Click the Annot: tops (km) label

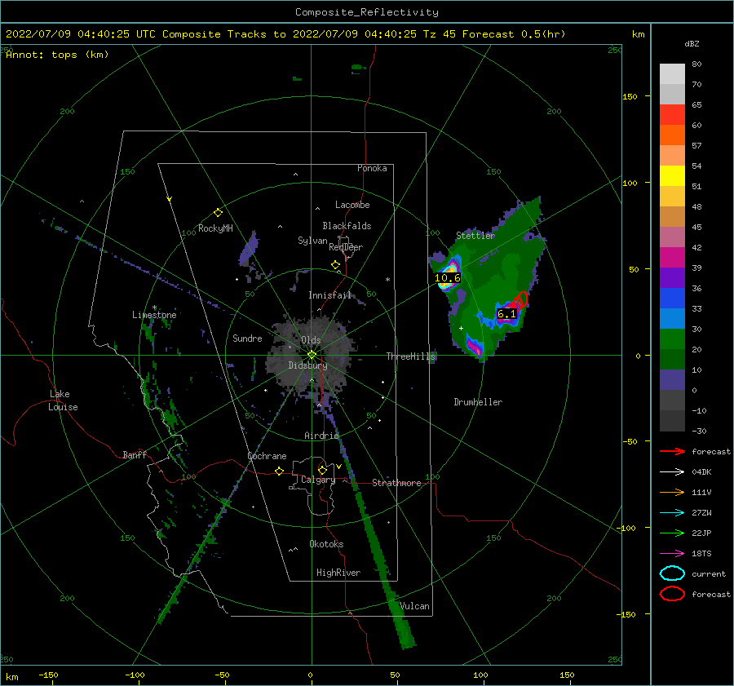click(57, 55)
